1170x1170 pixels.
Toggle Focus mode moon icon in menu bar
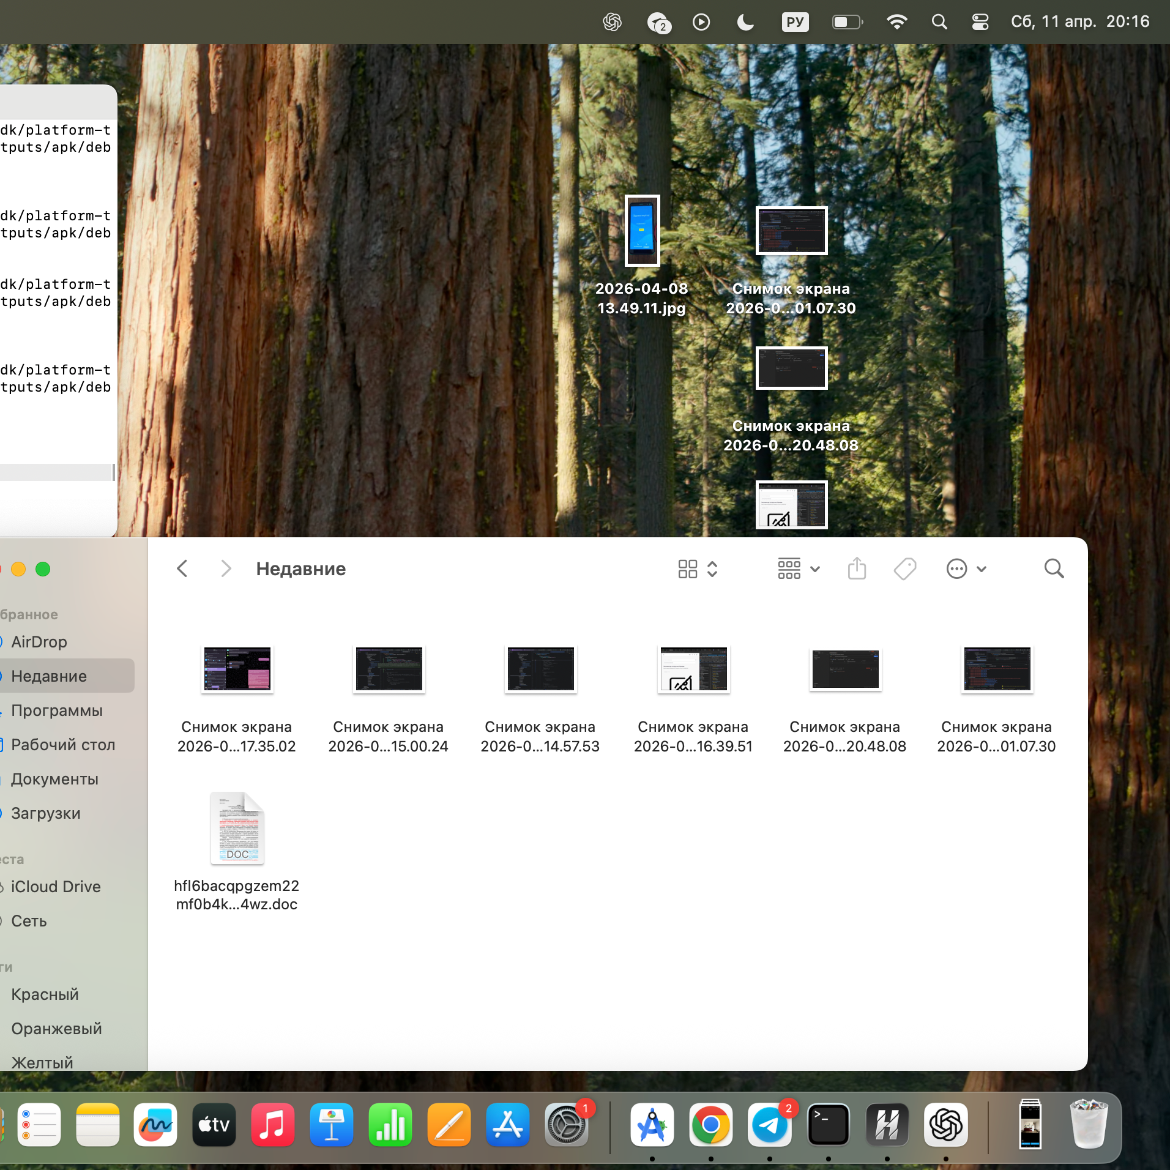point(745,23)
